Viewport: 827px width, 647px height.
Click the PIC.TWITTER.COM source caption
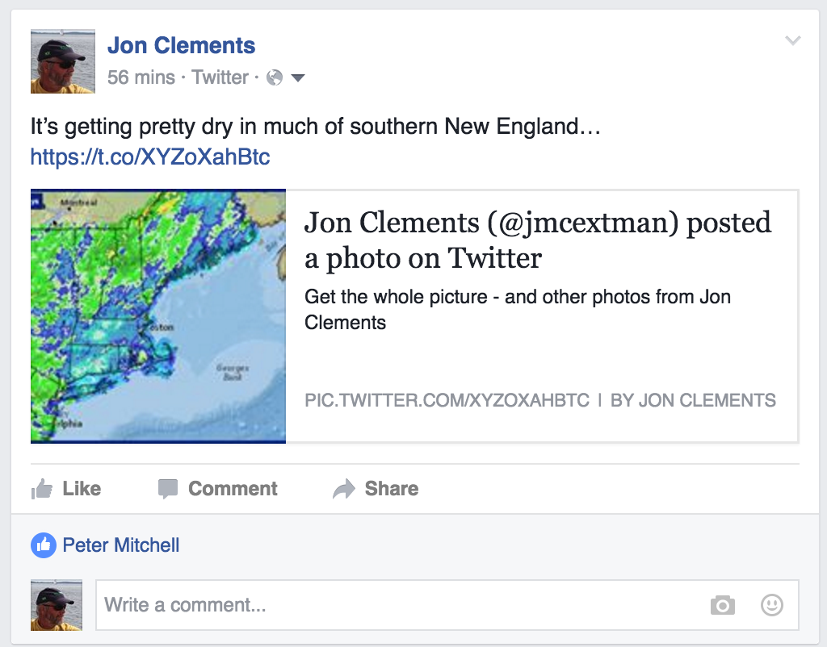(447, 400)
